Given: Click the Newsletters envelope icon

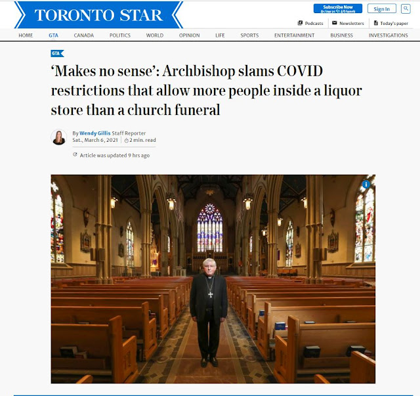Looking at the screenshot, I should [334, 23].
